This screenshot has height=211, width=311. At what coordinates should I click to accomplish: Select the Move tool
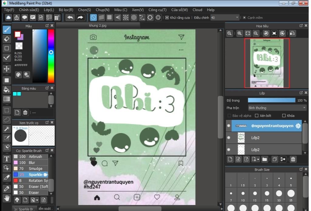7,69
